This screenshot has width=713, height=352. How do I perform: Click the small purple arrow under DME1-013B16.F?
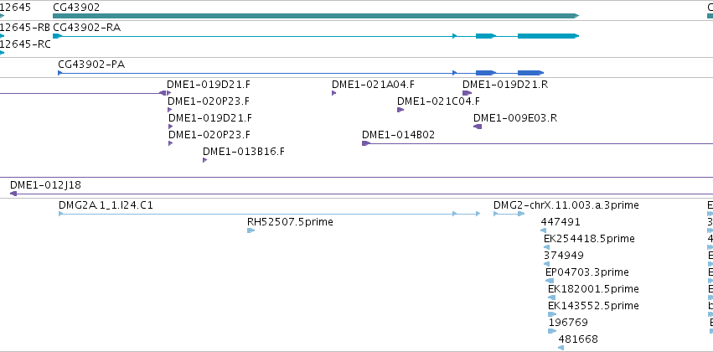point(204,160)
